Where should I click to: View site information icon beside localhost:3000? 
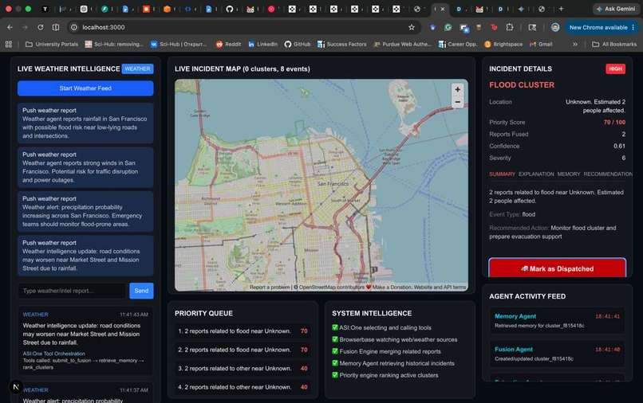pos(74,27)
